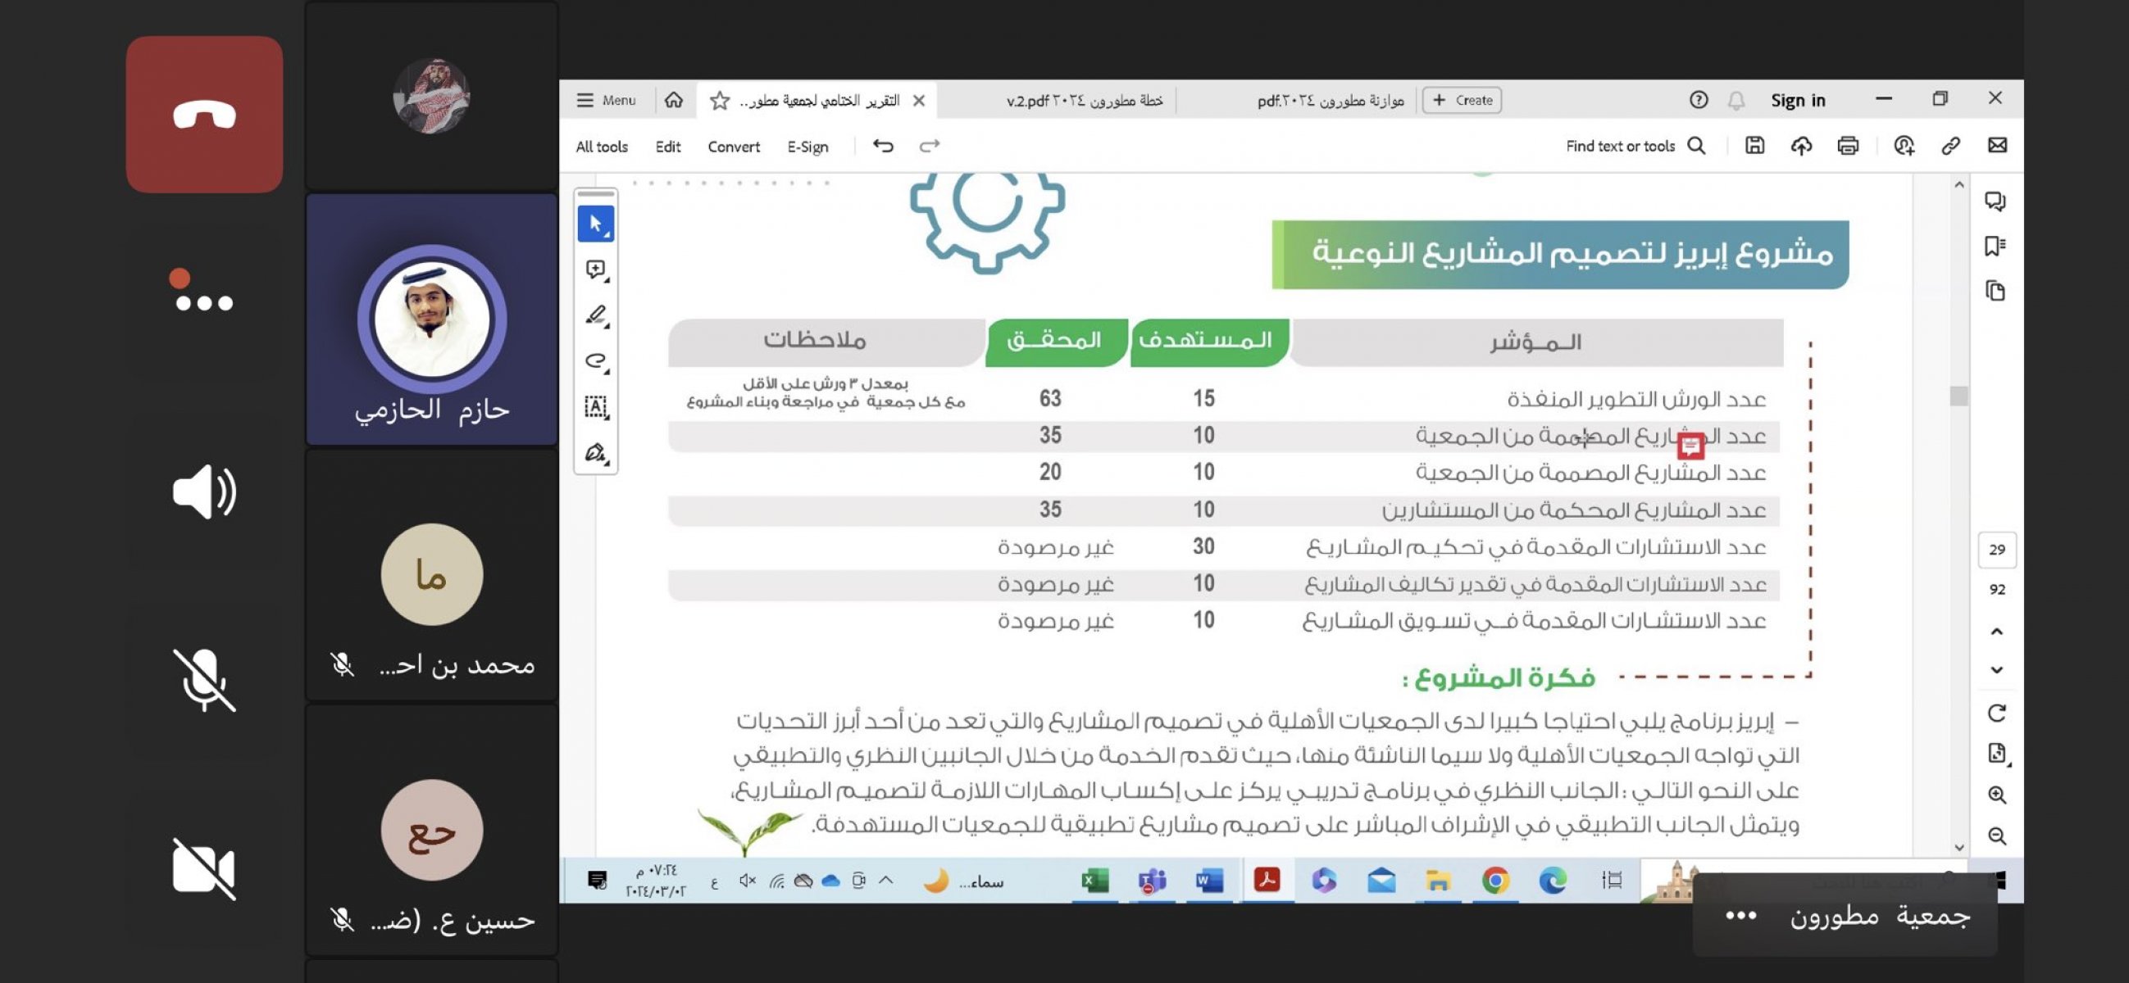Send the document by email
The height and width of the screenshot is (983, 2129).
click(x=1997, y=145)
